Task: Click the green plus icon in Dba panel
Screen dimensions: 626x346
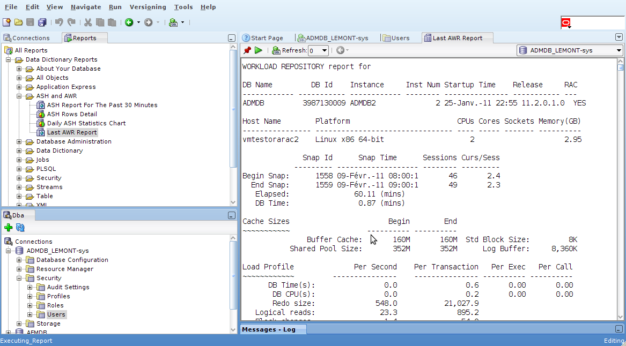Action: (x=8, y=228)
